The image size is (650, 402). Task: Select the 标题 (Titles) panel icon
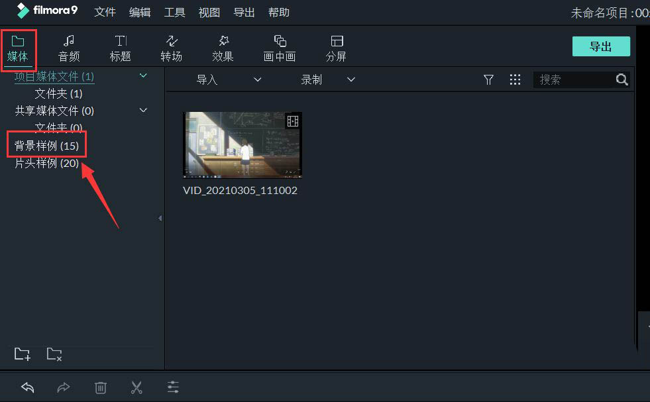[x=120, y=47]
